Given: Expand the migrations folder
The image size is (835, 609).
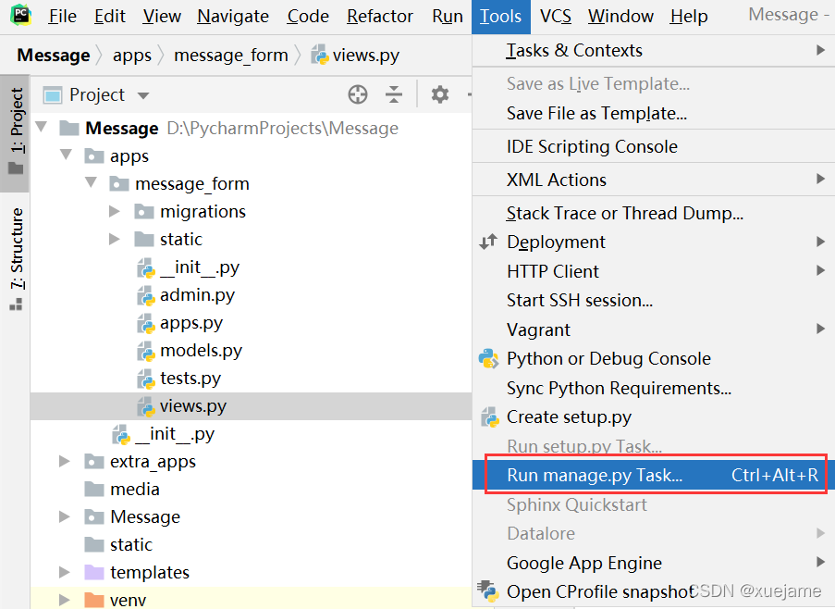Looking at the screenshot, I should click(x=115, y=211).
